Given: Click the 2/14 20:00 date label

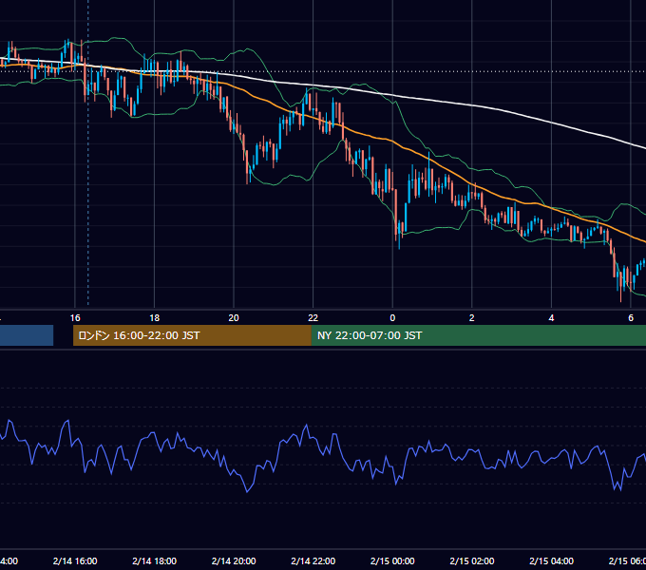Looking at the screenshot, I should point(234,560).
